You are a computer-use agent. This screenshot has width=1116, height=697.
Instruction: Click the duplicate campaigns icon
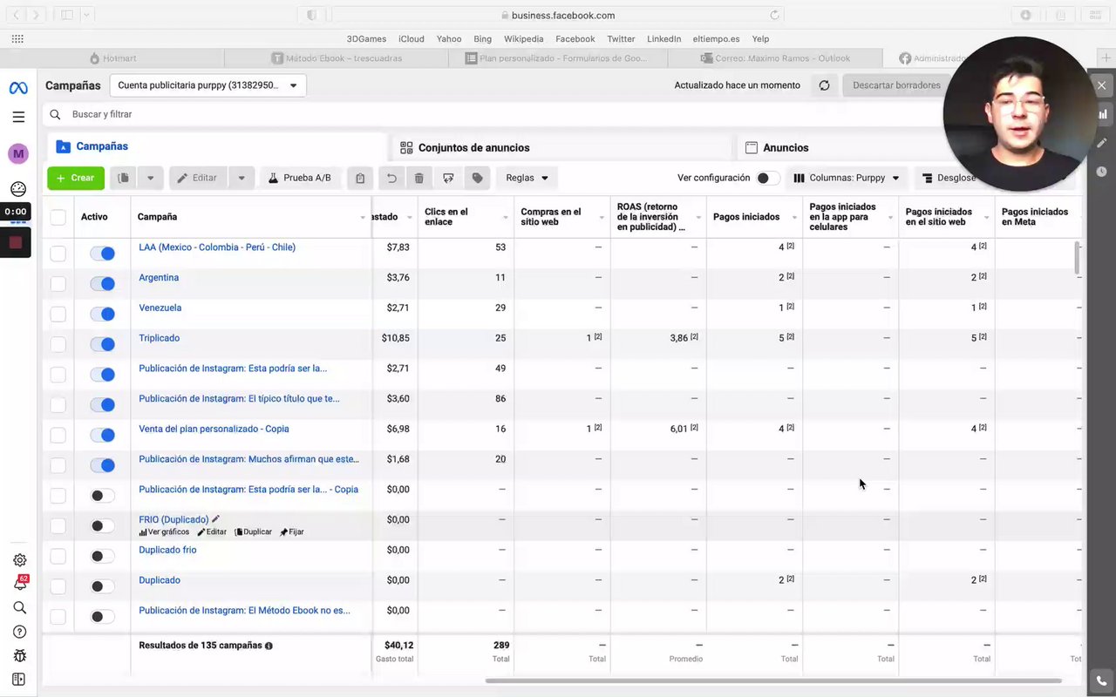(x=124, y=178)
